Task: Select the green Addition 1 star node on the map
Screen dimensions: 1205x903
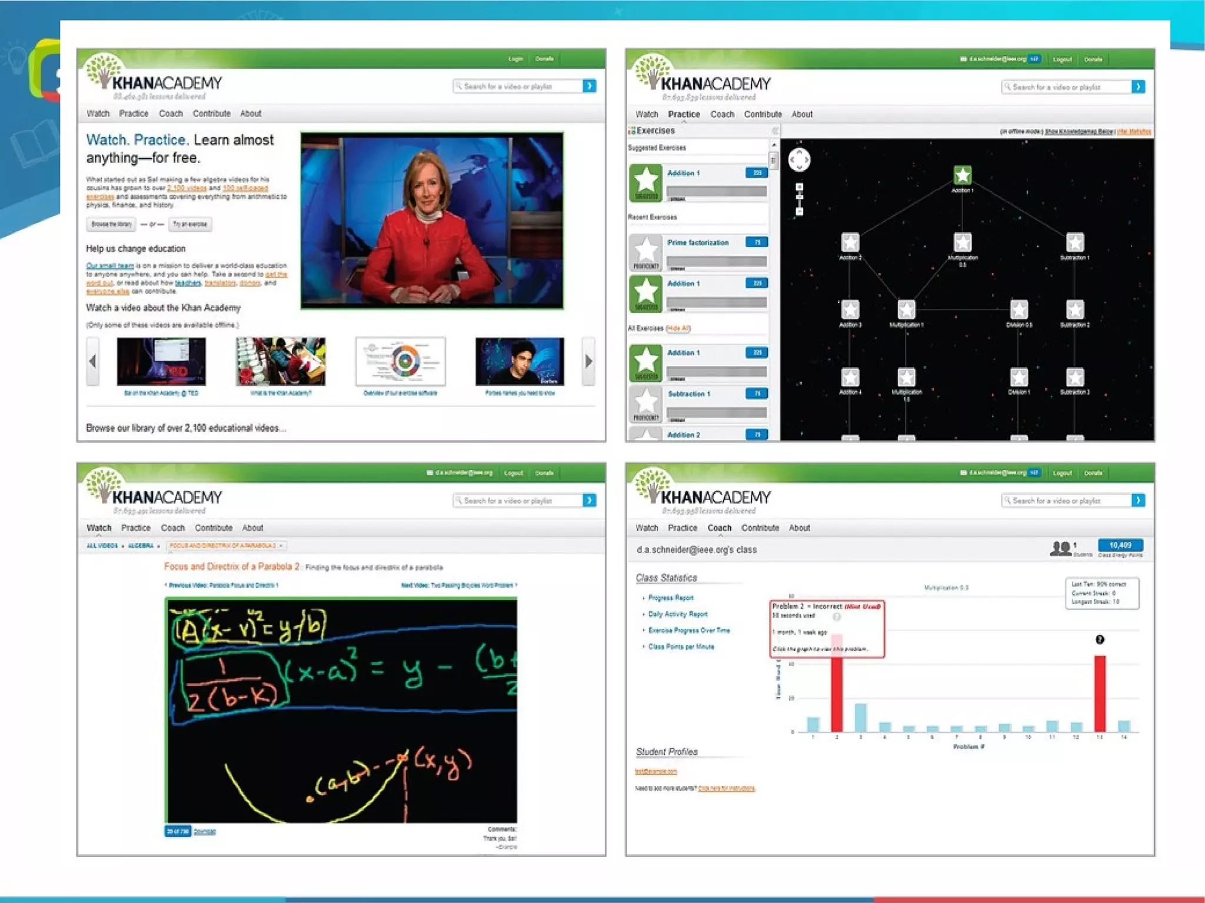Action: click(x=962, y=175)
